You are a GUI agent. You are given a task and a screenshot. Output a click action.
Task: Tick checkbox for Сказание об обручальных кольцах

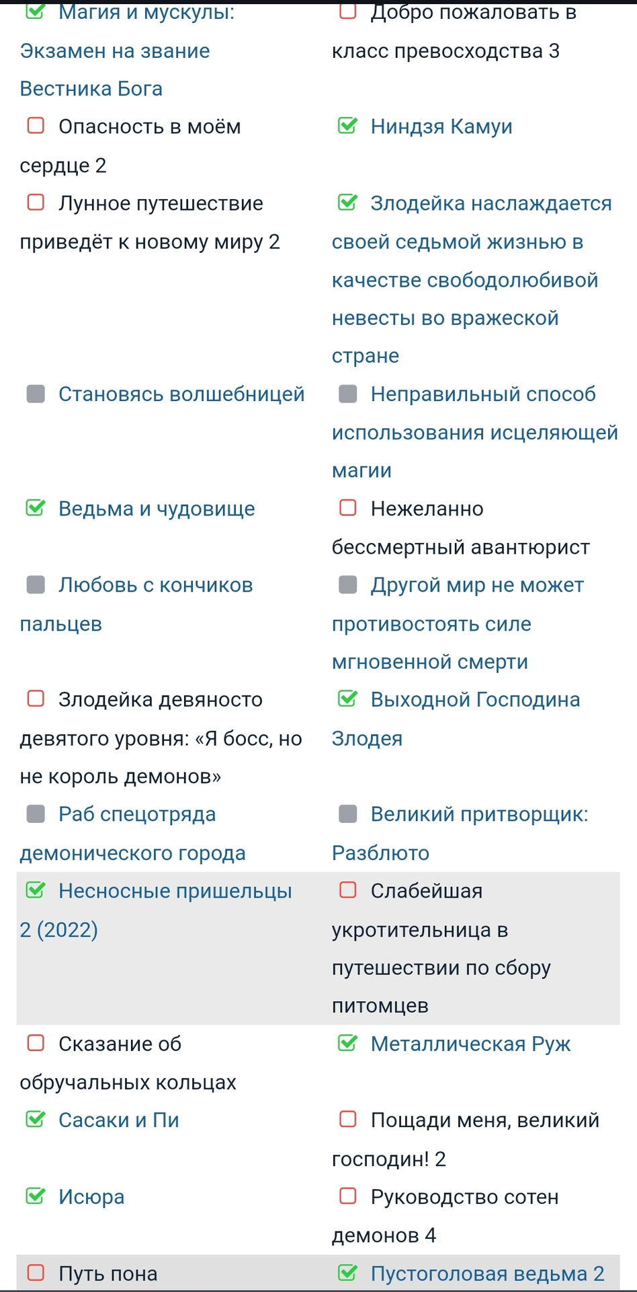[36, 1044]
